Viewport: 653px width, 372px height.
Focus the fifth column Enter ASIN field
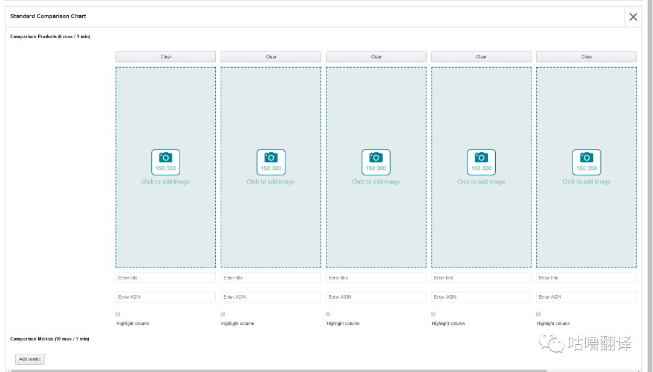click(x=586, y=297)
